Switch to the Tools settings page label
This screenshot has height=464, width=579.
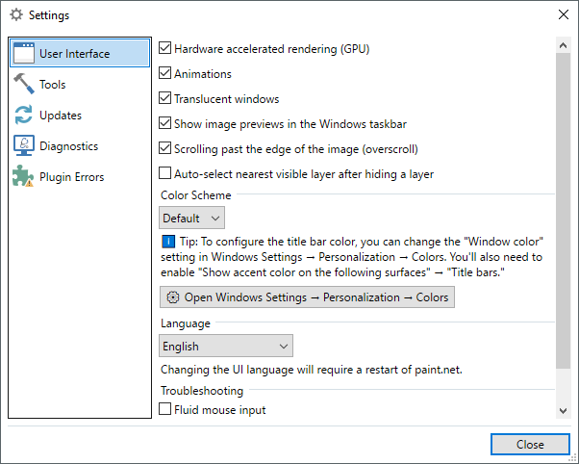click(x=53, y=85)
